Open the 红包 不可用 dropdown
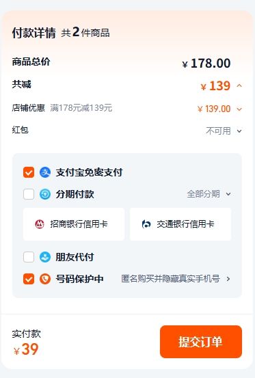 coord(224,131)
